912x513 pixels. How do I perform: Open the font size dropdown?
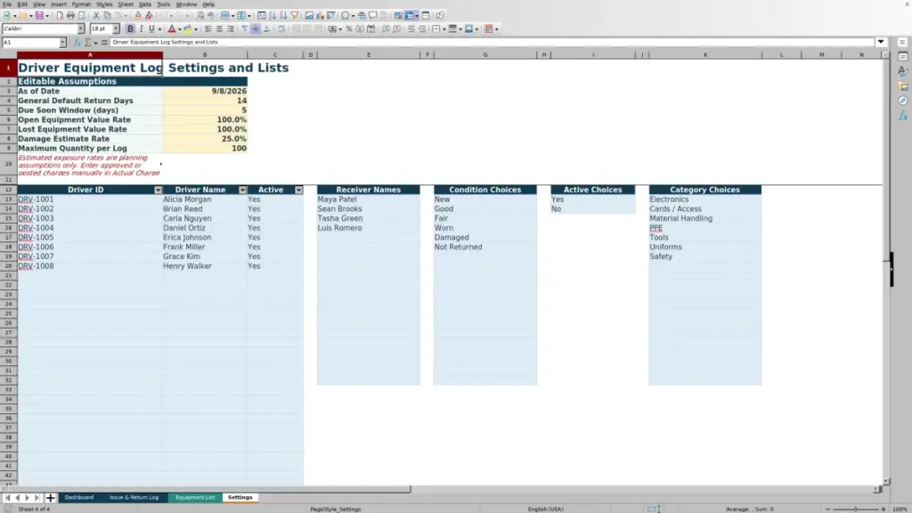pos(116,28)
